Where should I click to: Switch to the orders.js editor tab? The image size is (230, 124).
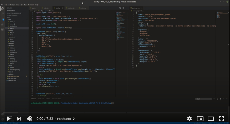(x=83, y=8)
